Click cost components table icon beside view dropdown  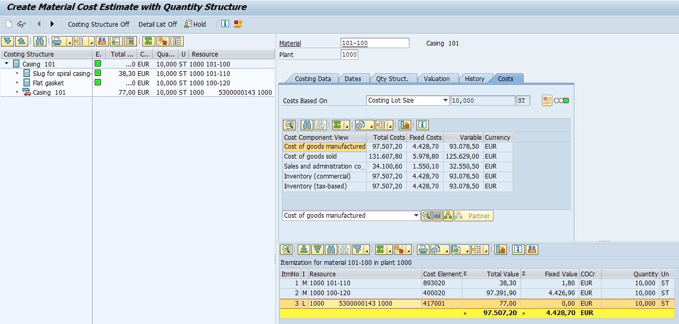437,216
